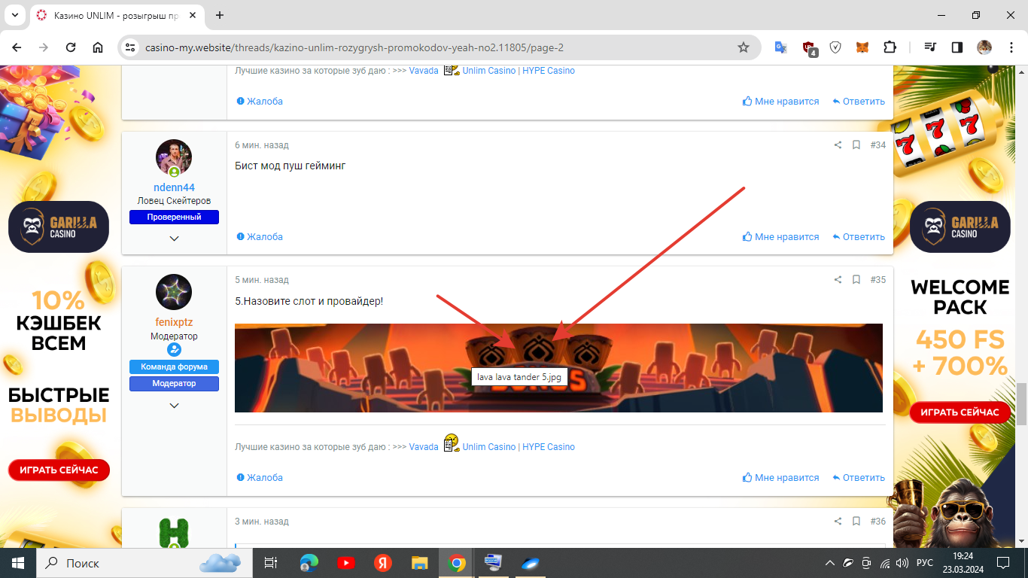Reload the current forum page
Viewport: 1028px width, 578px height.
(x=71, y=47)
